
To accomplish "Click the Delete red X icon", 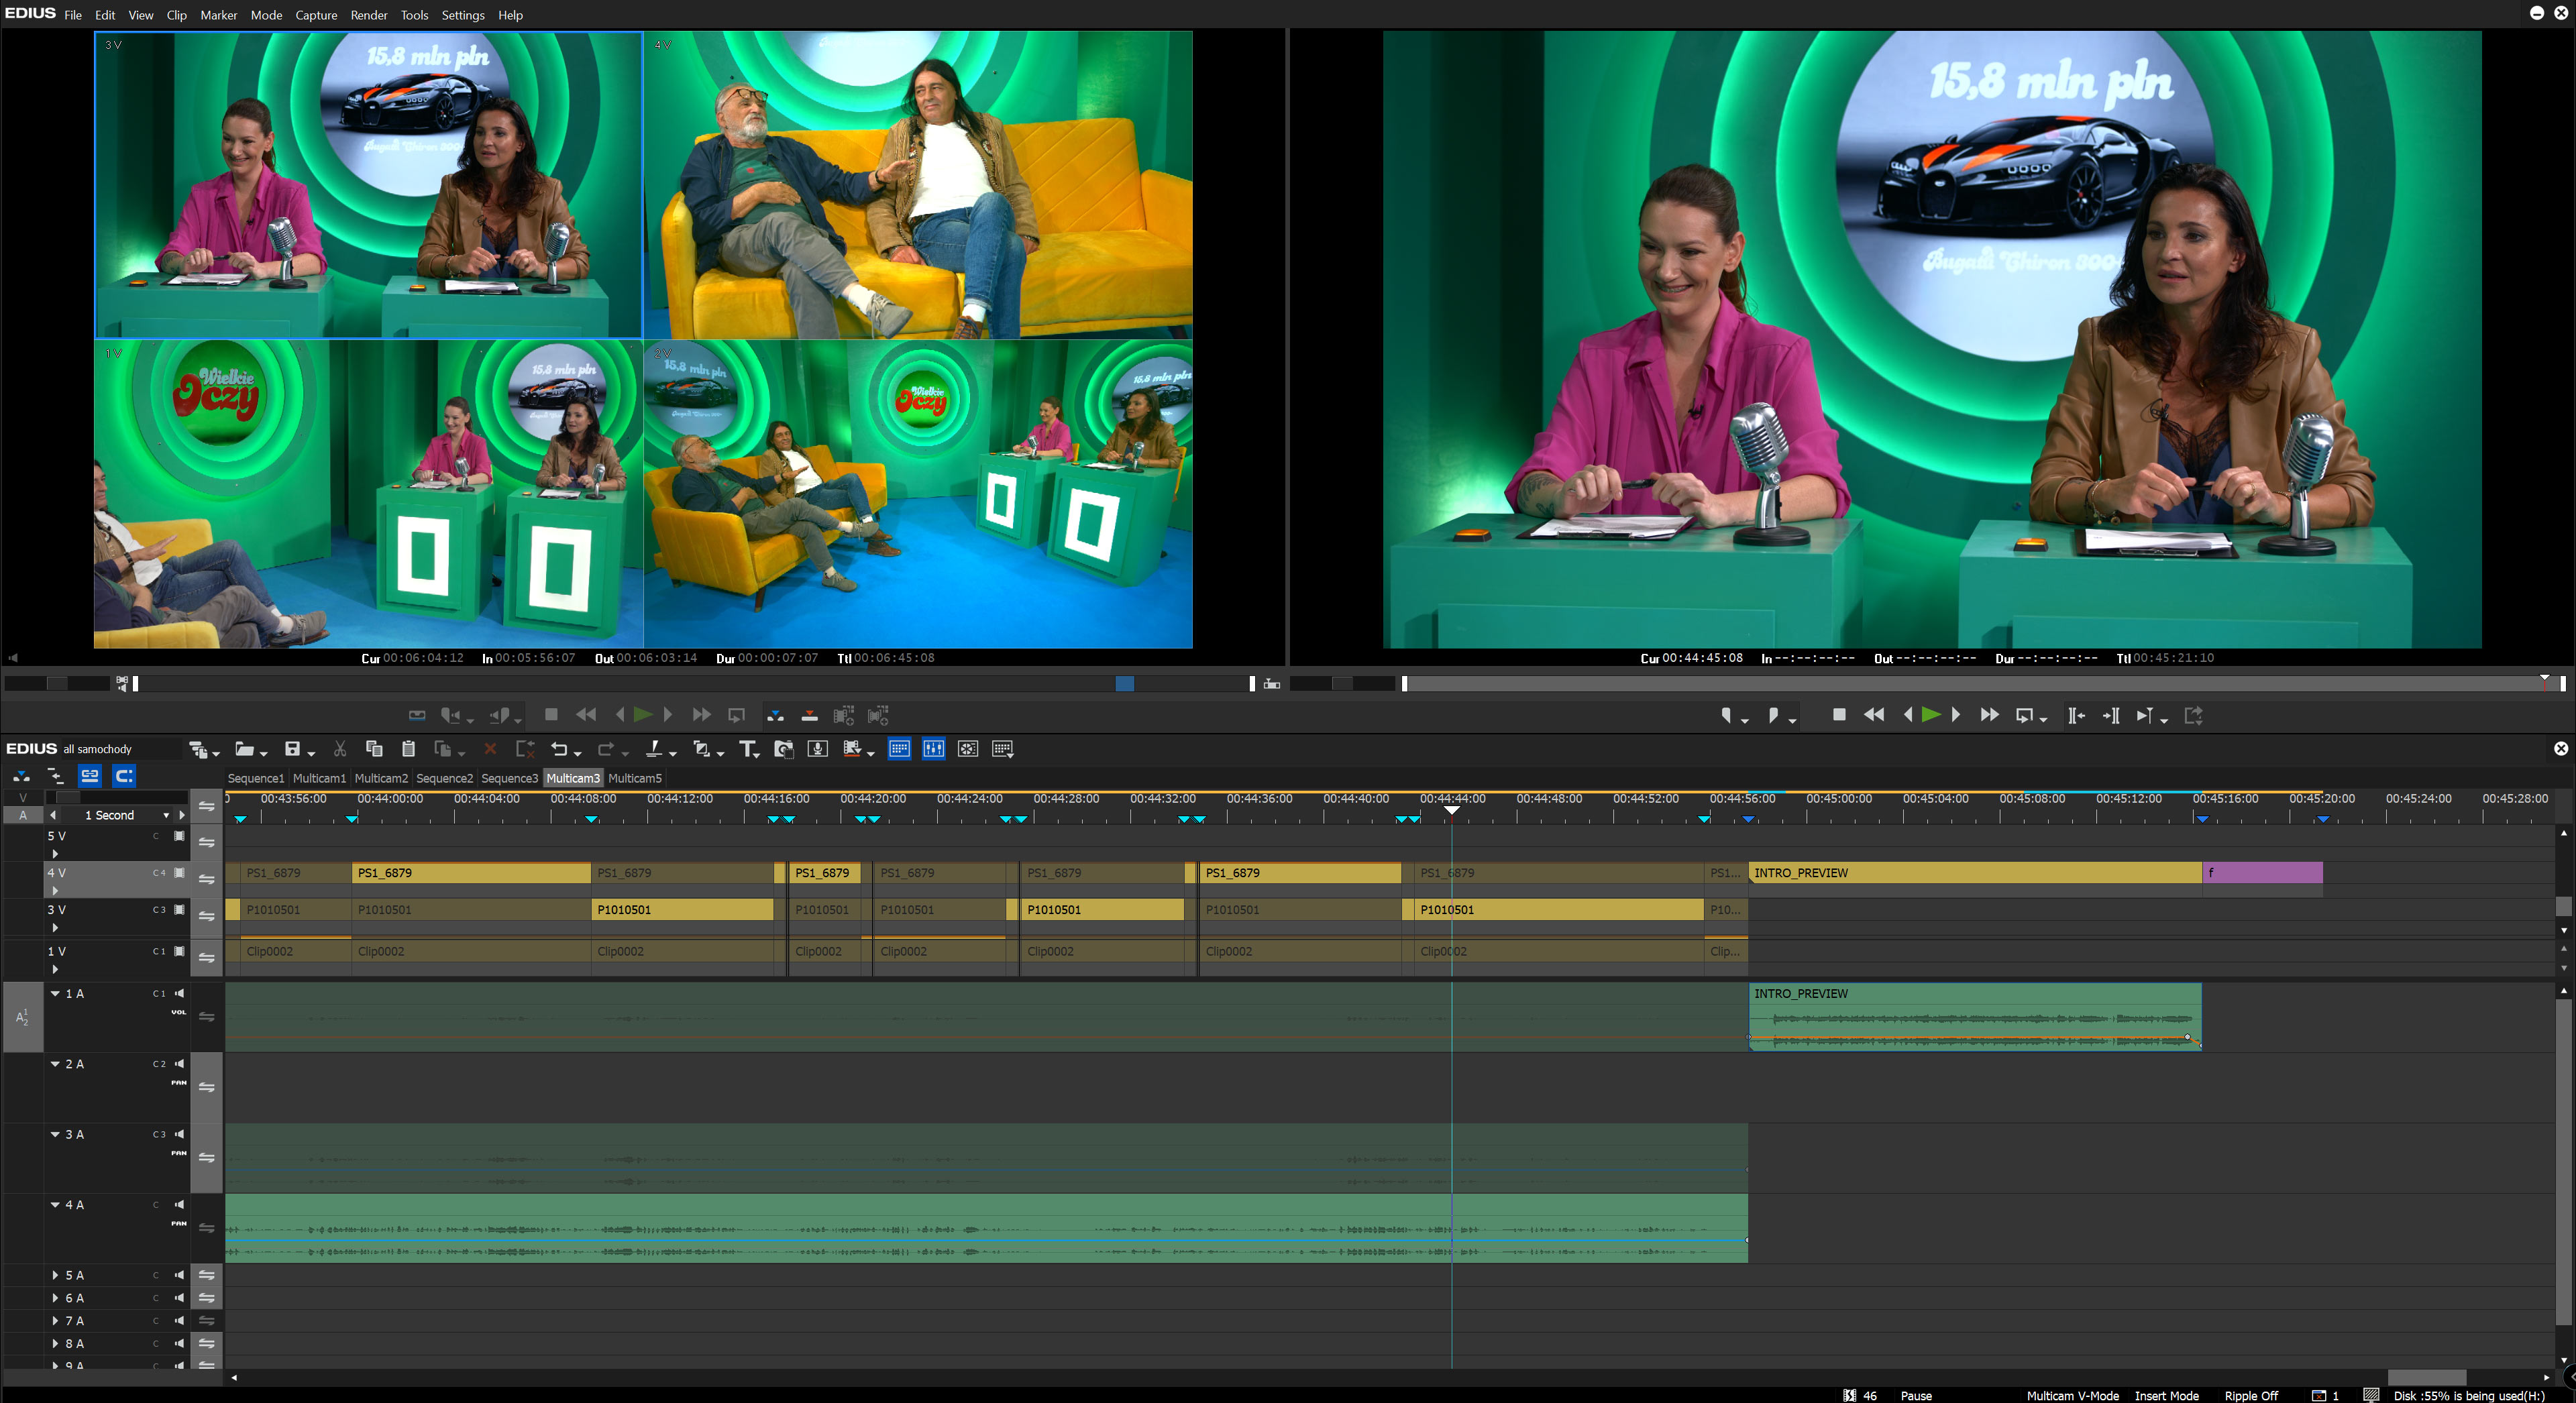I will (x=490, y=749).
